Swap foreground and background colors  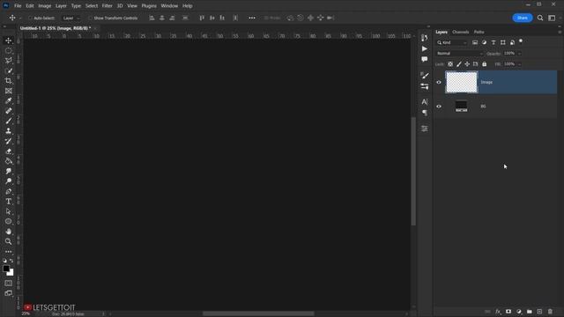tap(11, 261)
